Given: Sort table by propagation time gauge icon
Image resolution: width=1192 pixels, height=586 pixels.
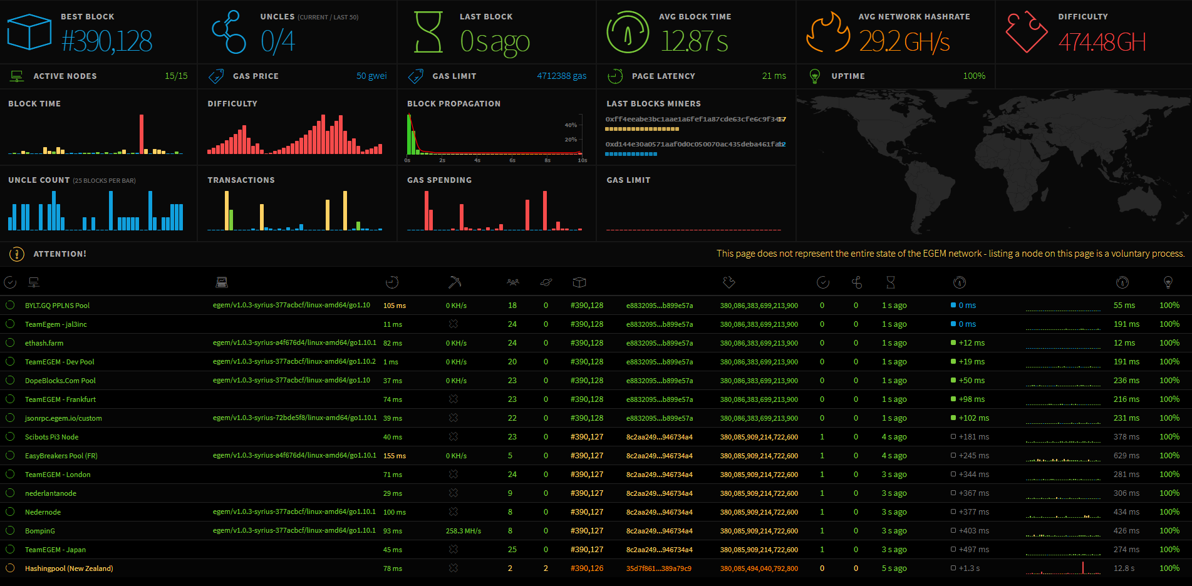Looking at the screenshot, I should 960,282.
